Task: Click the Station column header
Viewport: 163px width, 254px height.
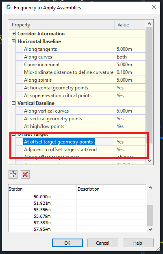Action: [x=42, y=189]
